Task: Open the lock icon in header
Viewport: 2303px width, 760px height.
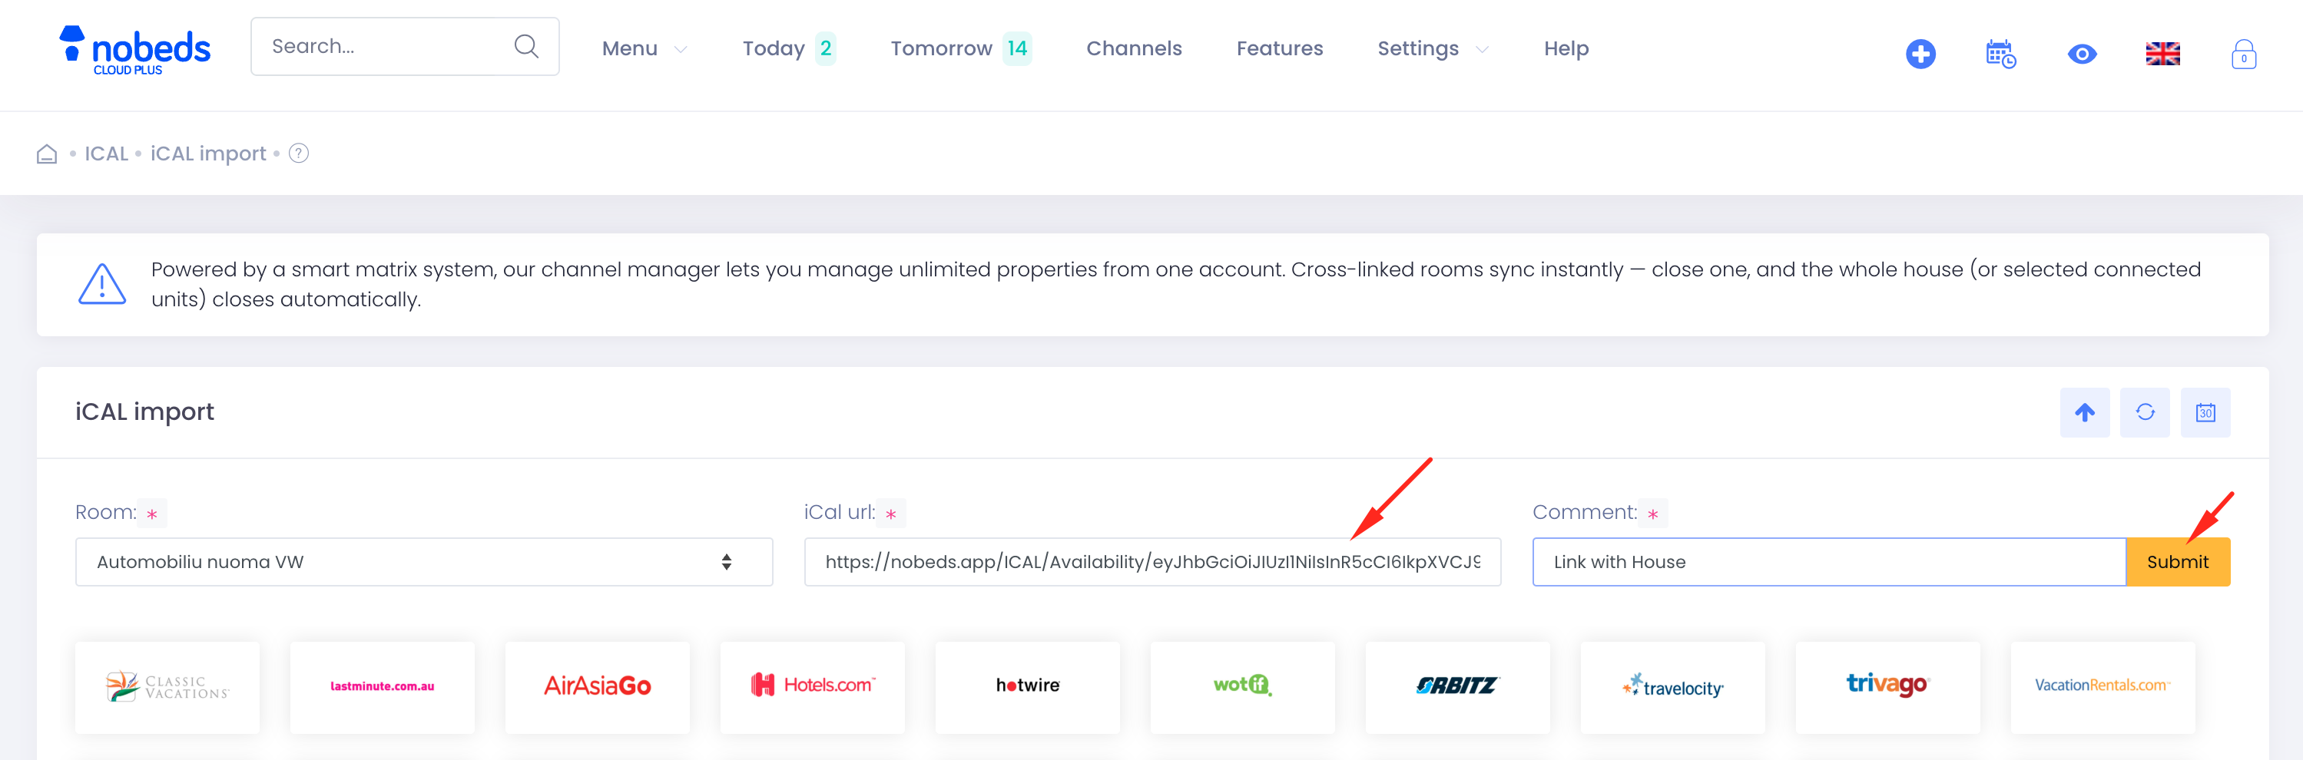Action: tap(2243, 55)
